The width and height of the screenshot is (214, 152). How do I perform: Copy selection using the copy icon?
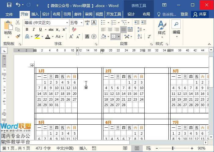click(x=18, y=29)
